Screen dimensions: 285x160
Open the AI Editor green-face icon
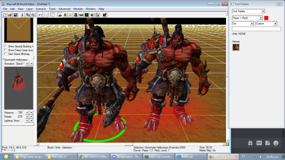point(86,15)
